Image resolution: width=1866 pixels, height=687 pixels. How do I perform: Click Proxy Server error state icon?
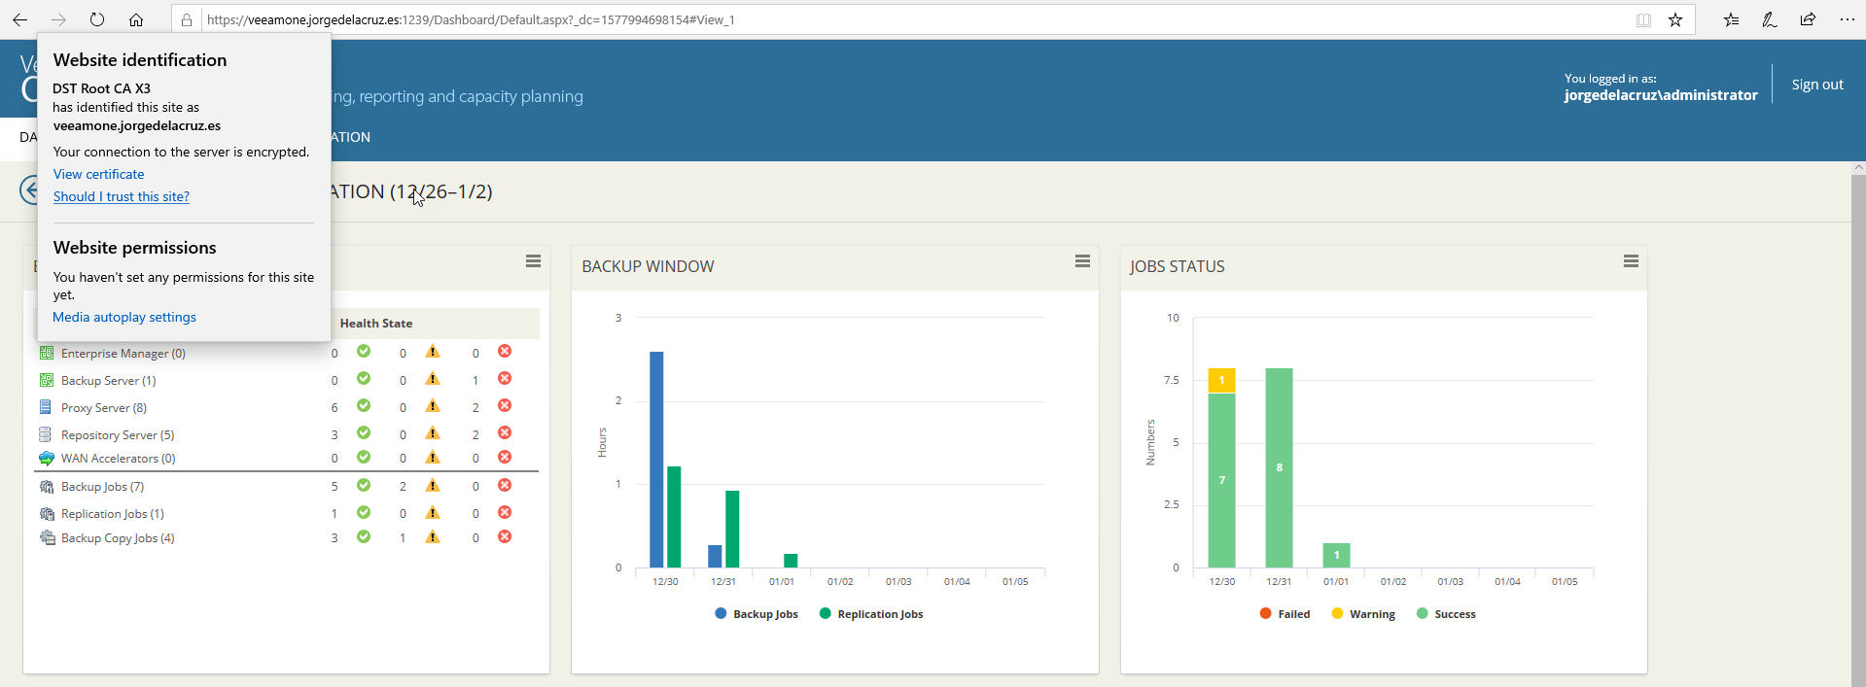point(505,406)
